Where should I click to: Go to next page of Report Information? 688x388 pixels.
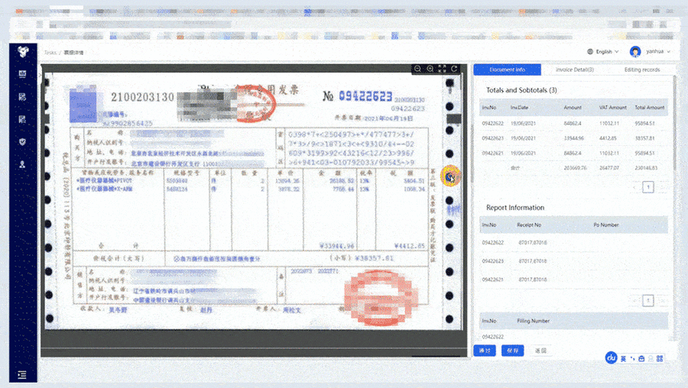(x=662, y=301)
